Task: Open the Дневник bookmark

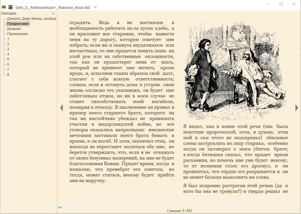Action: [14, 29]
